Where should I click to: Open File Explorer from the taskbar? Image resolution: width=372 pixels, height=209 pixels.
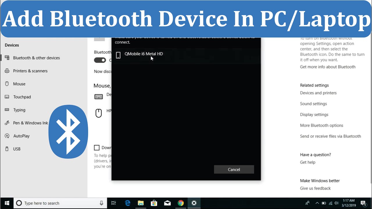(x=141, y=203)
